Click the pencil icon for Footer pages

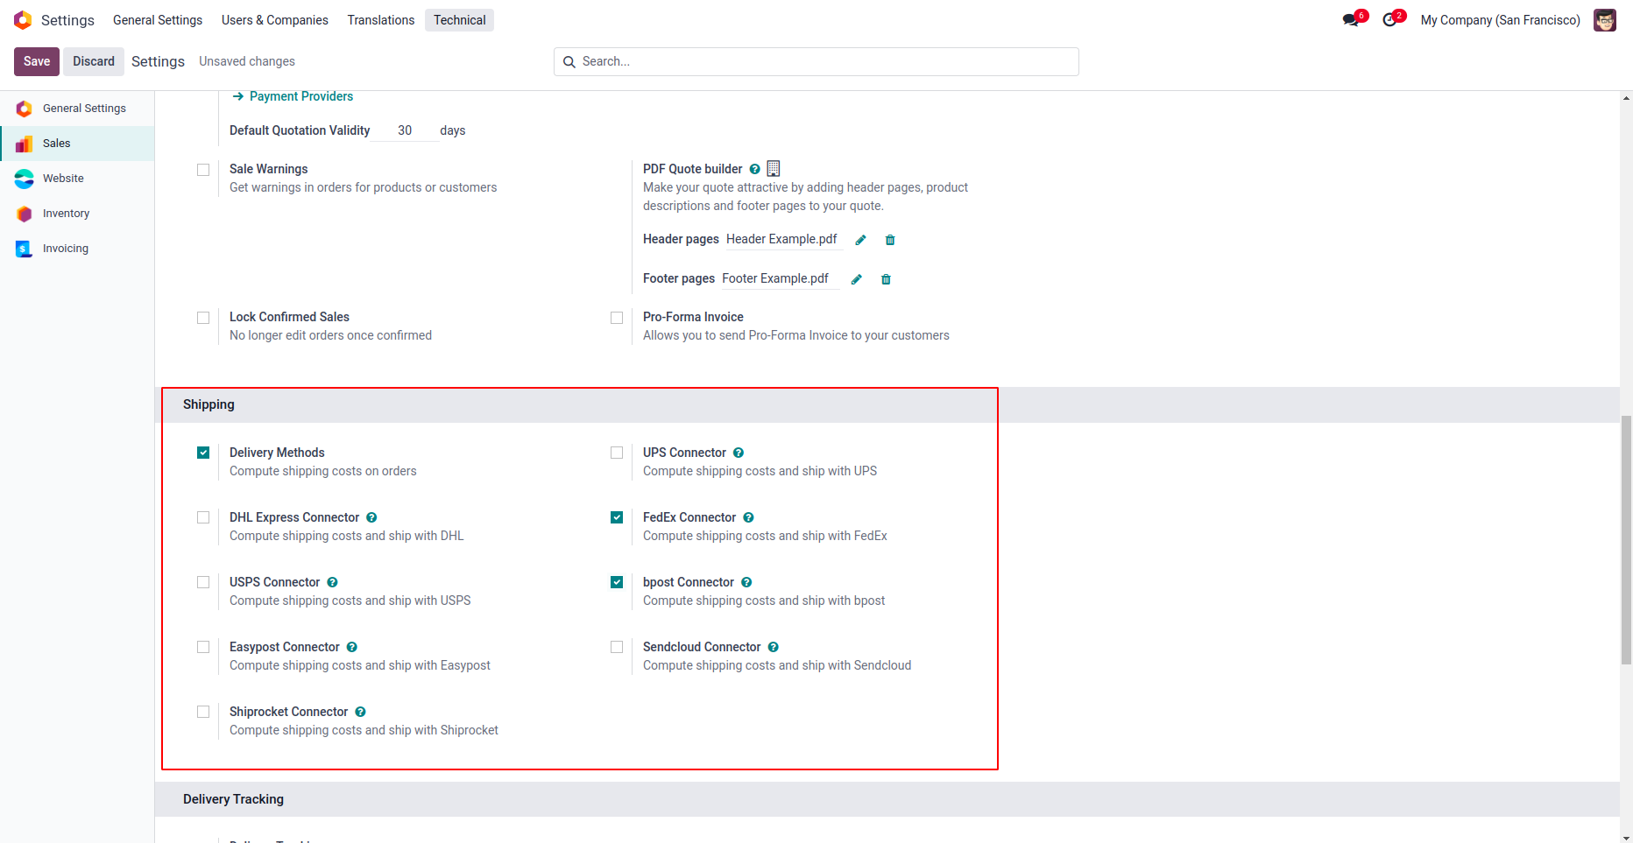857,279
